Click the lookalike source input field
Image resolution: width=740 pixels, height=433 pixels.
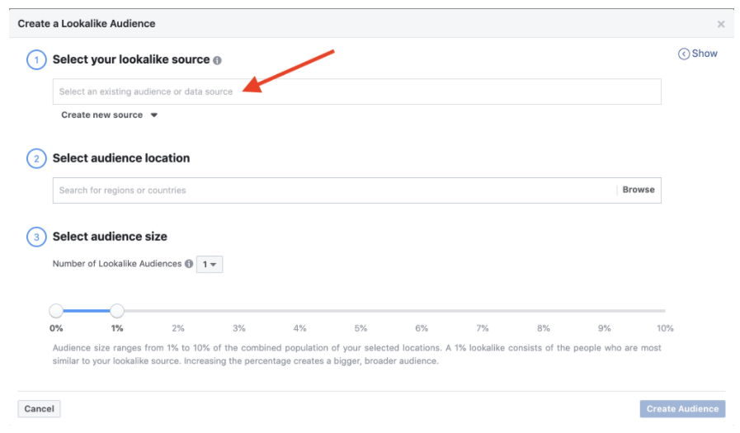[x=356, y=92]
